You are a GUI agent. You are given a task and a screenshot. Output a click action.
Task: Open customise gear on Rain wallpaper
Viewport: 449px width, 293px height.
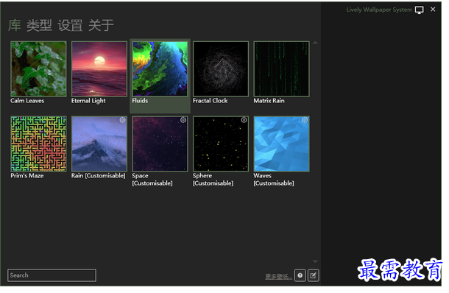[x=122, y=120]
